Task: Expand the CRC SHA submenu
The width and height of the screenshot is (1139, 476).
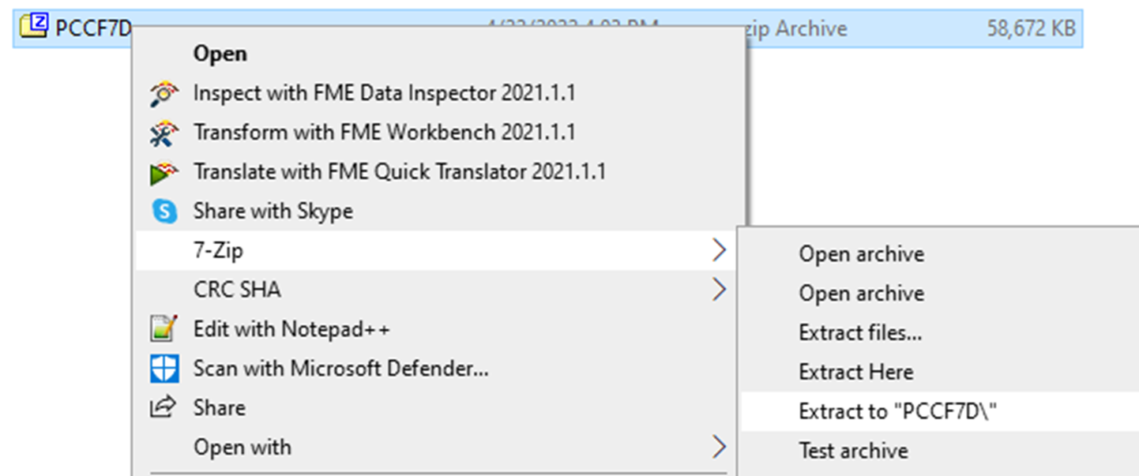Action: [720, 290]
